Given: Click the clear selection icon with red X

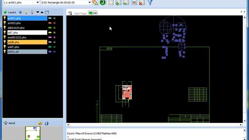Looking at the screenshot, I should [142, 3].
